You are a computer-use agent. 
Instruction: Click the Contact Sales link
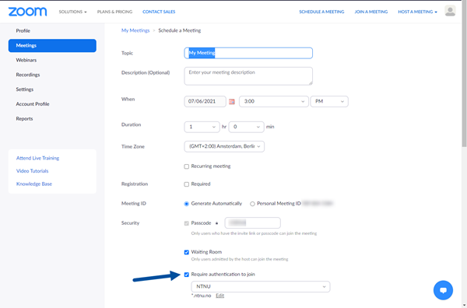(159, 12)
